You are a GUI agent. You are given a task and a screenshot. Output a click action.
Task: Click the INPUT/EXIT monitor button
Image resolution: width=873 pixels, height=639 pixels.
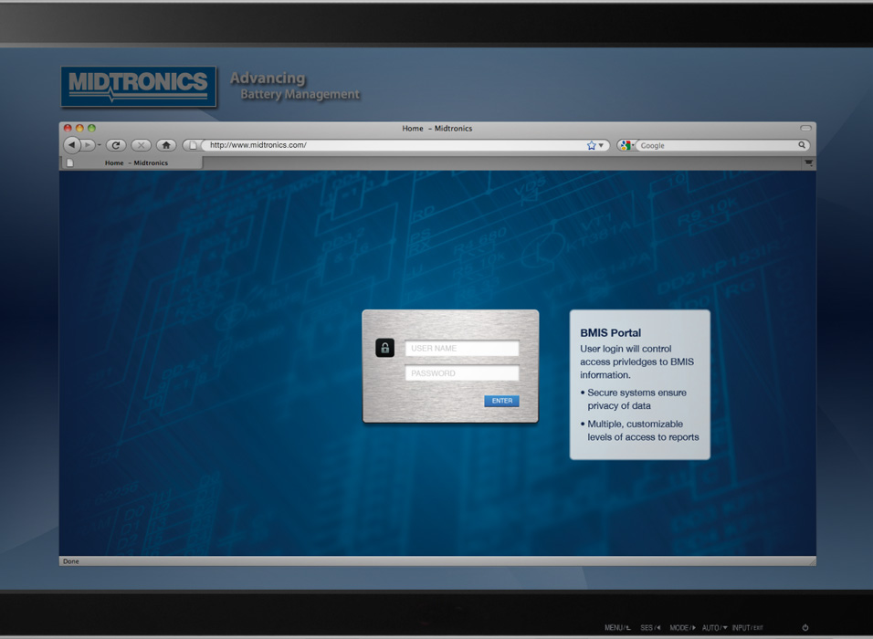(x=748, y=628)
